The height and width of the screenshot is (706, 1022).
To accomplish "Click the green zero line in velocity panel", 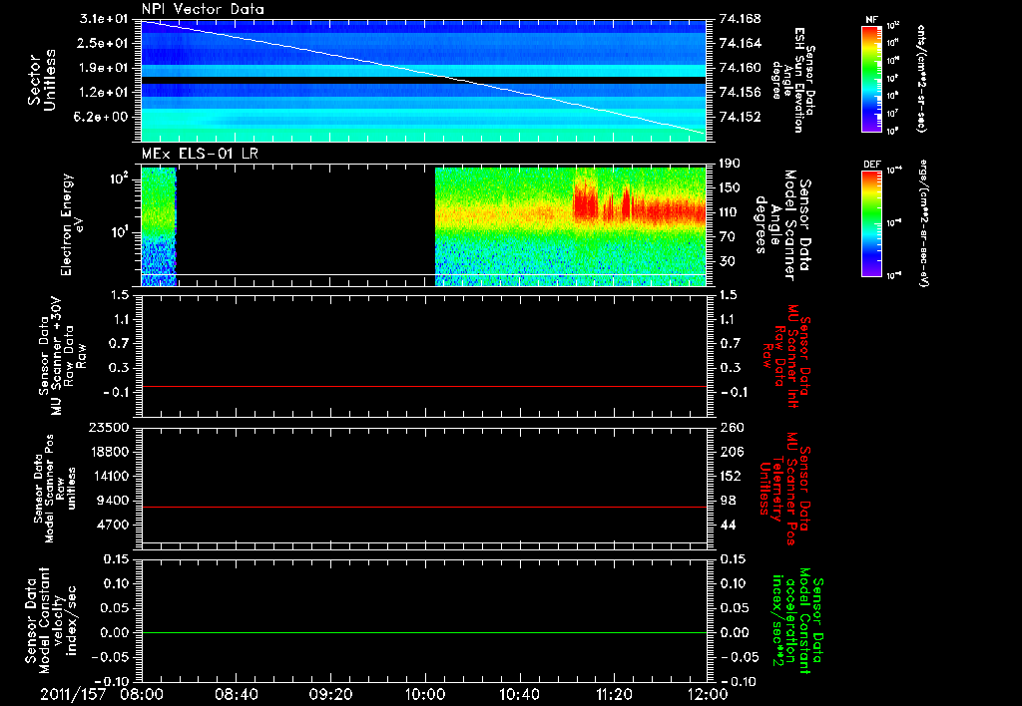I will tap(423, 632).
